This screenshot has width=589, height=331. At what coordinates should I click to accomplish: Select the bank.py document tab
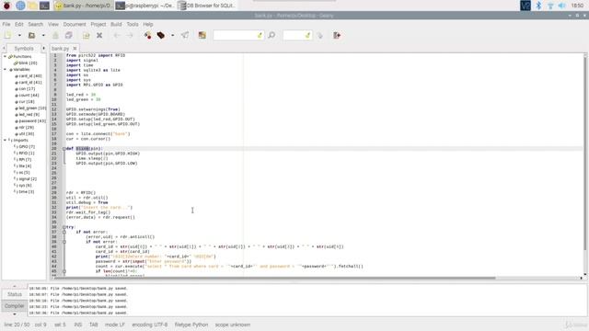60,49
